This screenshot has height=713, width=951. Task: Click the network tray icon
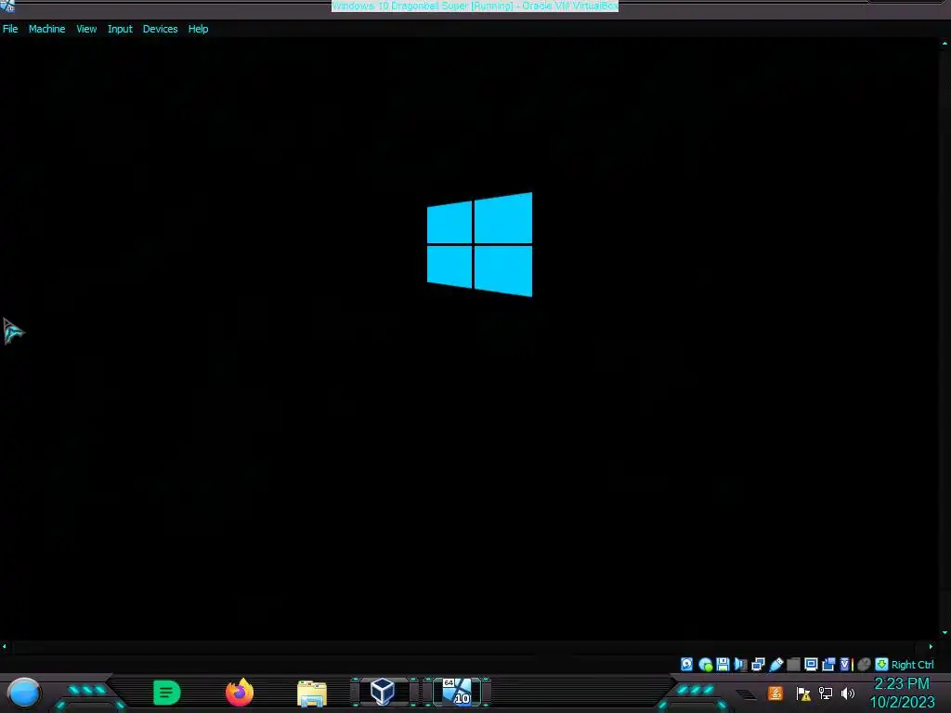[826, 693]
